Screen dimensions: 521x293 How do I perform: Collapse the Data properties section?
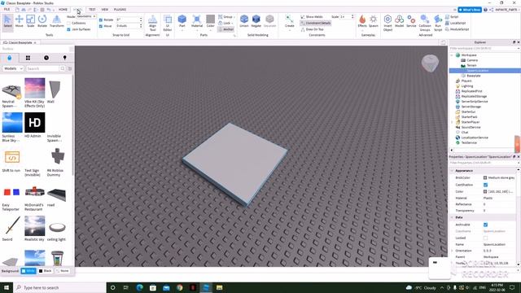pyautogui.click(x=452, y=217)
